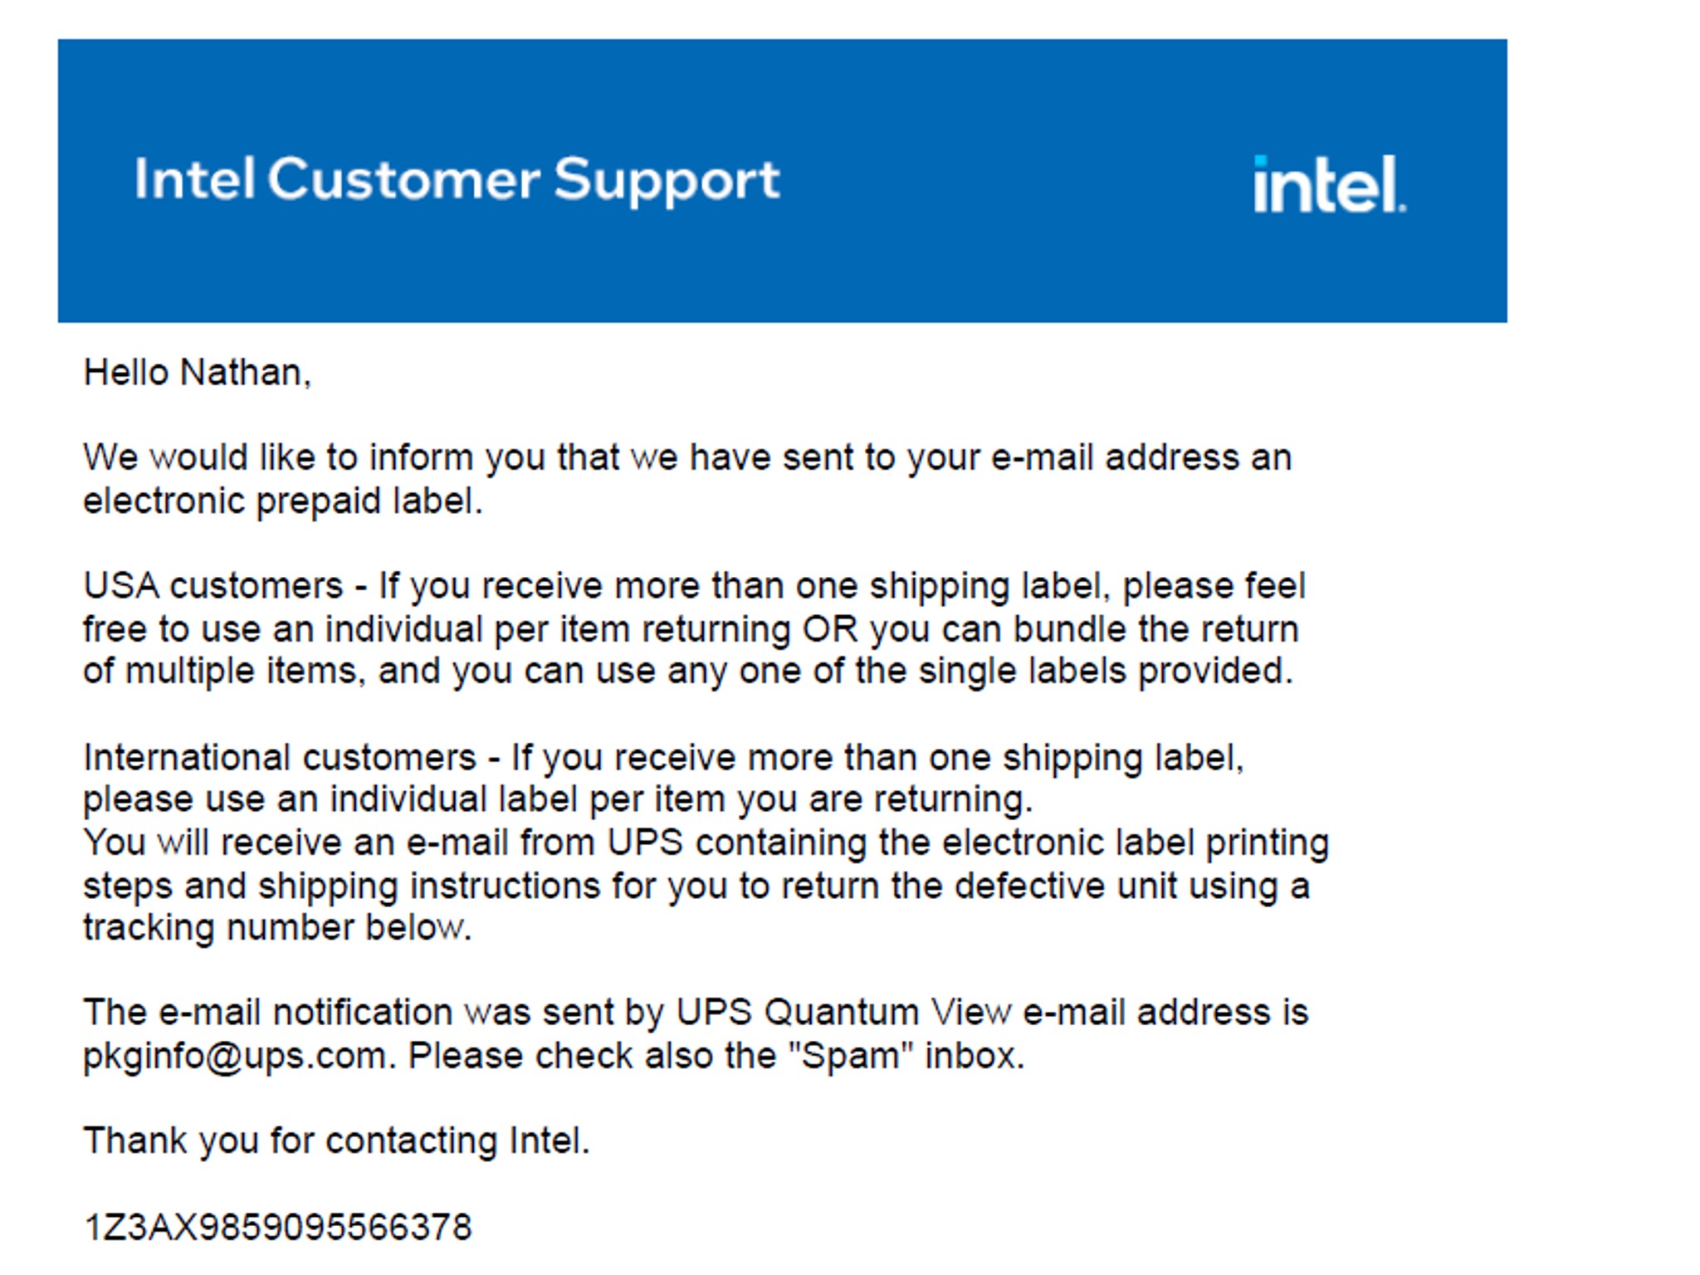This screenshot has height=1275, width=1700.
Task: Click the International customers paragraph start
Action: pos(281,758)
